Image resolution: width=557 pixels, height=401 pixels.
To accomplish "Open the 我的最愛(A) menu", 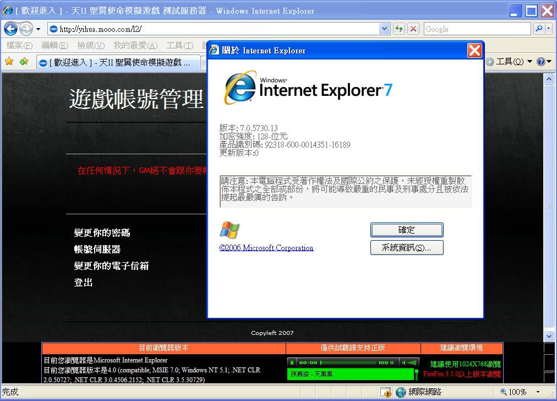I will (135, 46).
